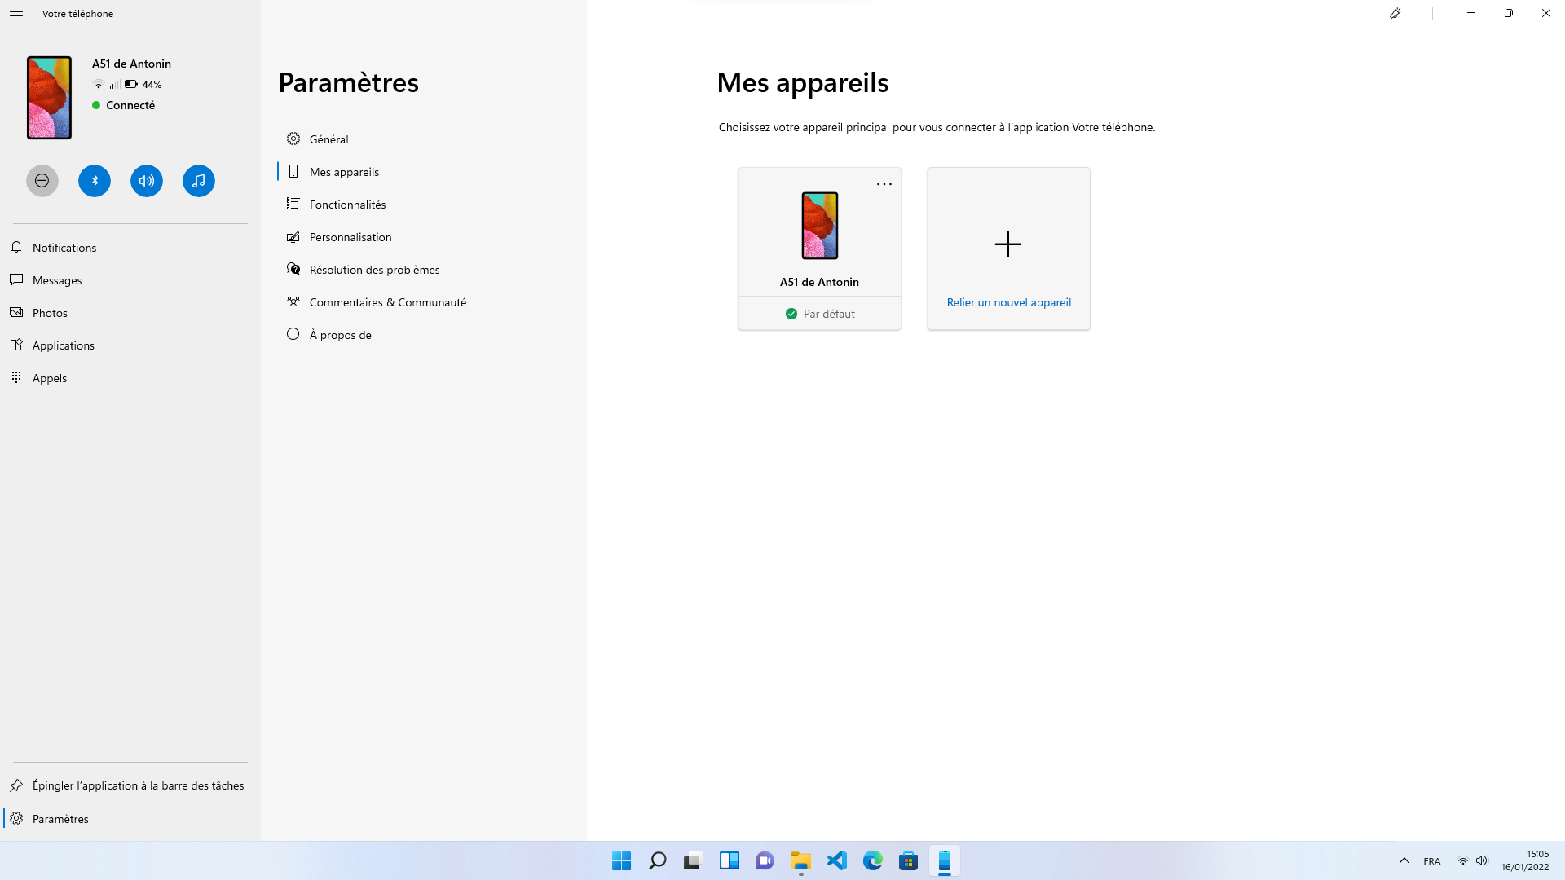1565x880 pixels.
Task: Select Fonctionnalités settings section
Action: pyautogui.click(x=424, y=205)
